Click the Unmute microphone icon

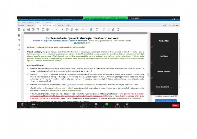(x=22, y=104)
